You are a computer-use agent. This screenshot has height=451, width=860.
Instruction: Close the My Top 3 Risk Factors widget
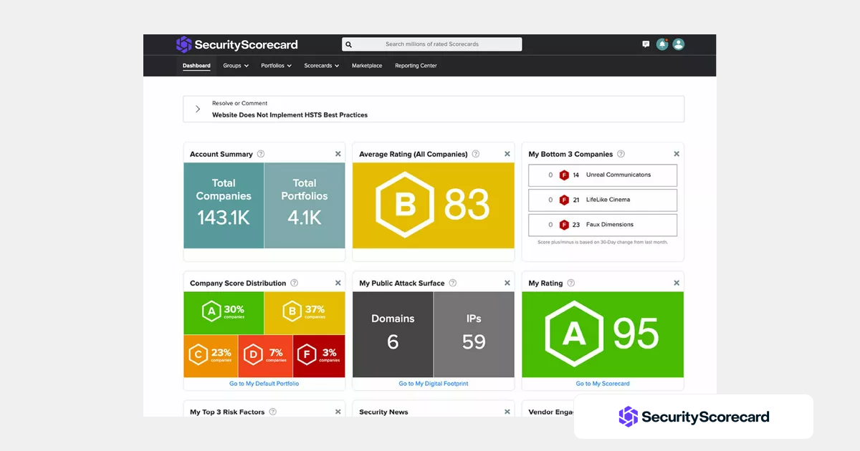[x=338, y=412]
